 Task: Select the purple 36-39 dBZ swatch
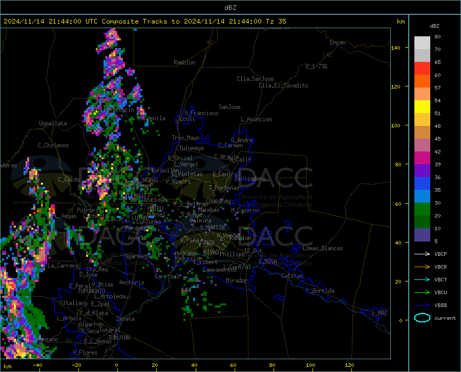[422, 171]
